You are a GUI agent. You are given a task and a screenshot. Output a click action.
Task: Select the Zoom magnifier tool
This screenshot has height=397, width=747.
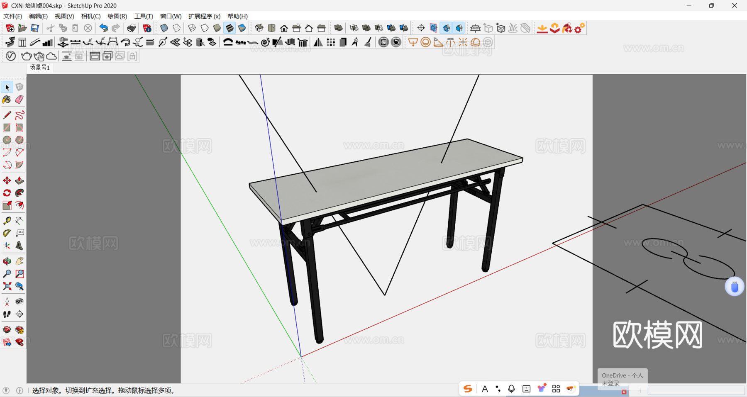point(7,273)
